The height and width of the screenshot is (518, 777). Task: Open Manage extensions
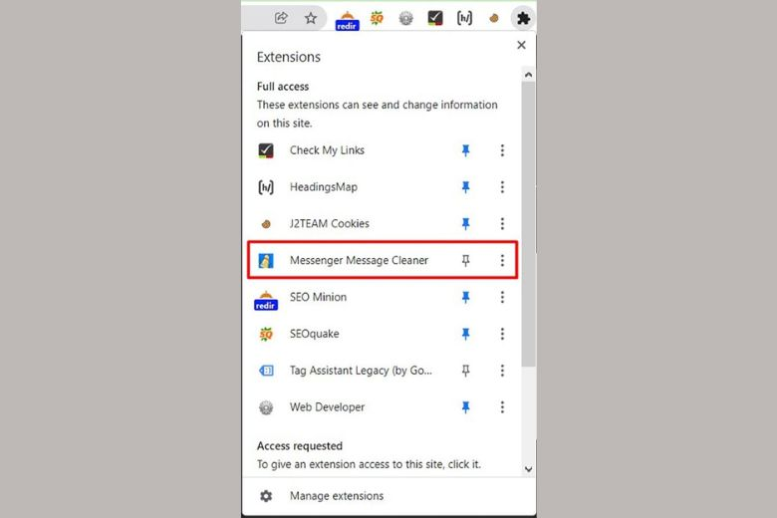click(336, 496)
